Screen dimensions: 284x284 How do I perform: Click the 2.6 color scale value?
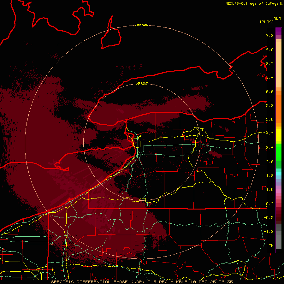[x=270, y=162]
